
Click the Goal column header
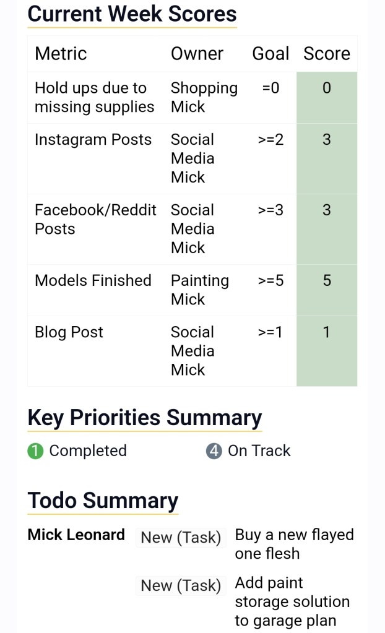point(270,54)
